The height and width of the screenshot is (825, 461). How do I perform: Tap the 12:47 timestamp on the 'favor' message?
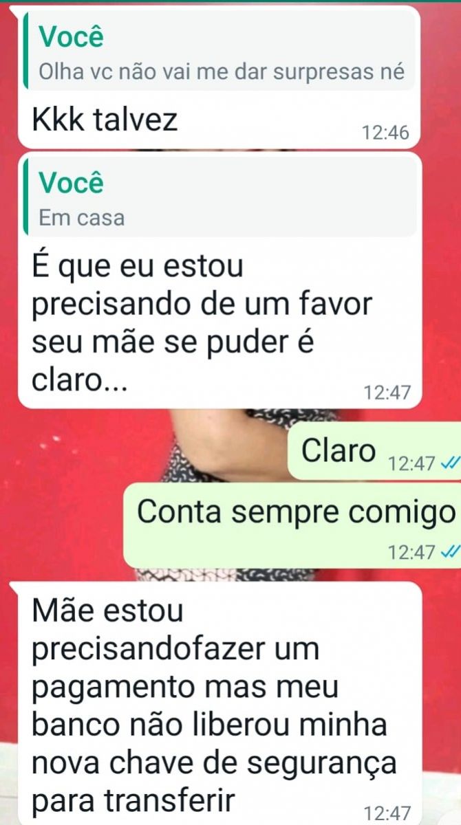pyautogui.click(x=387, y=393)
